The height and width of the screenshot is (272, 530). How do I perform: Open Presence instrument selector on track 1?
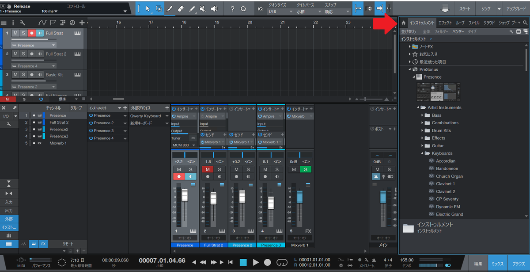[34, 45]
